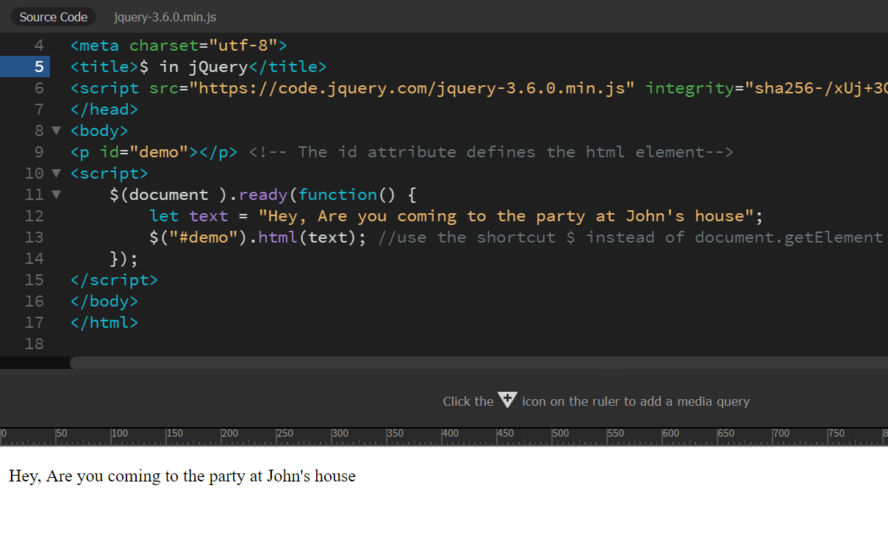Click the closing html tag on line 17
The image size is (888, 541).
tap(104, 322)
